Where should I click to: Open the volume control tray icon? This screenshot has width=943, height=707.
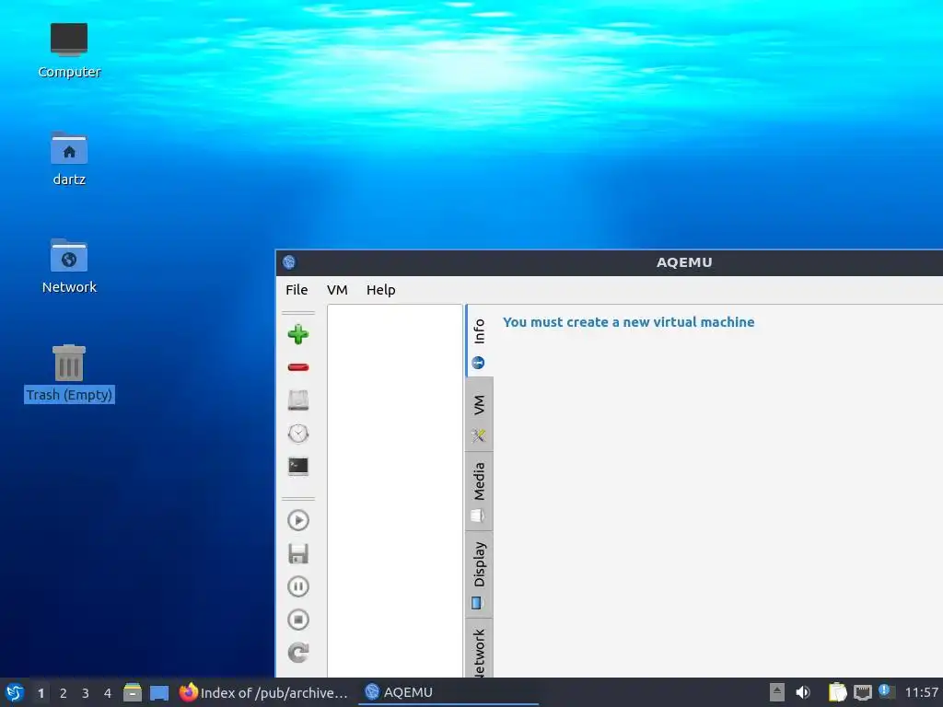click(x=803, y=692)
